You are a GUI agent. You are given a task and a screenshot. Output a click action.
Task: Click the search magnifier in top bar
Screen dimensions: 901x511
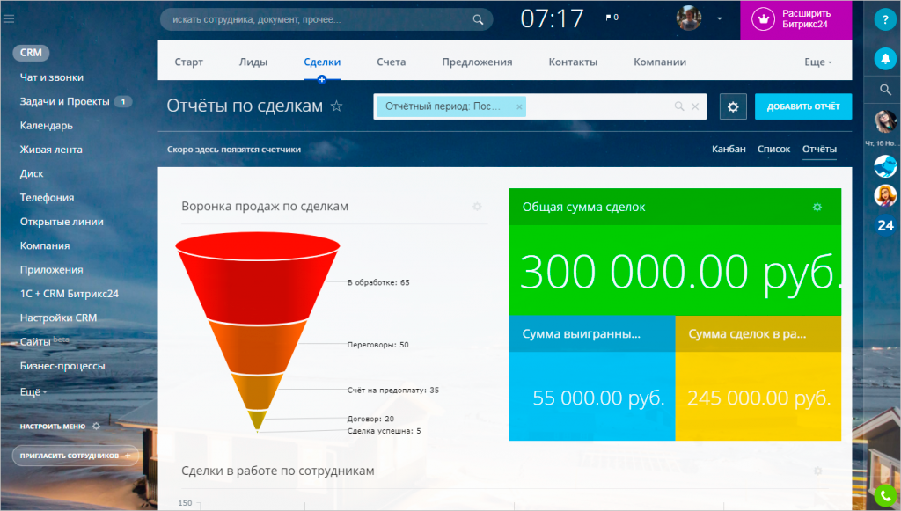click(x=478, y=19)
